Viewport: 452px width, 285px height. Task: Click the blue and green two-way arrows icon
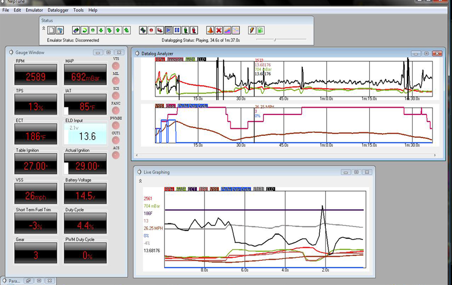(76, 30)
